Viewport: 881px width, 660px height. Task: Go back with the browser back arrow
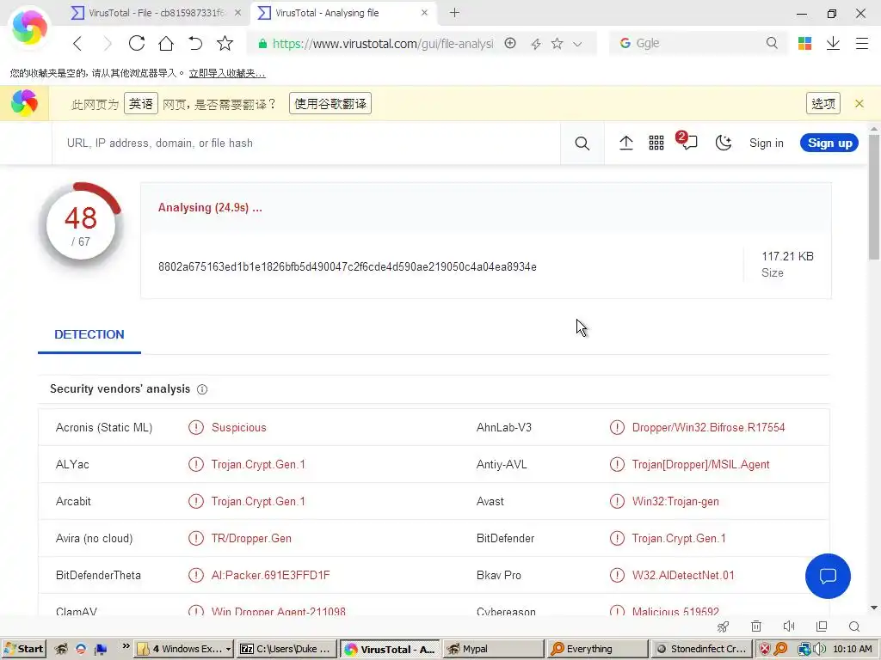[77, 43]
